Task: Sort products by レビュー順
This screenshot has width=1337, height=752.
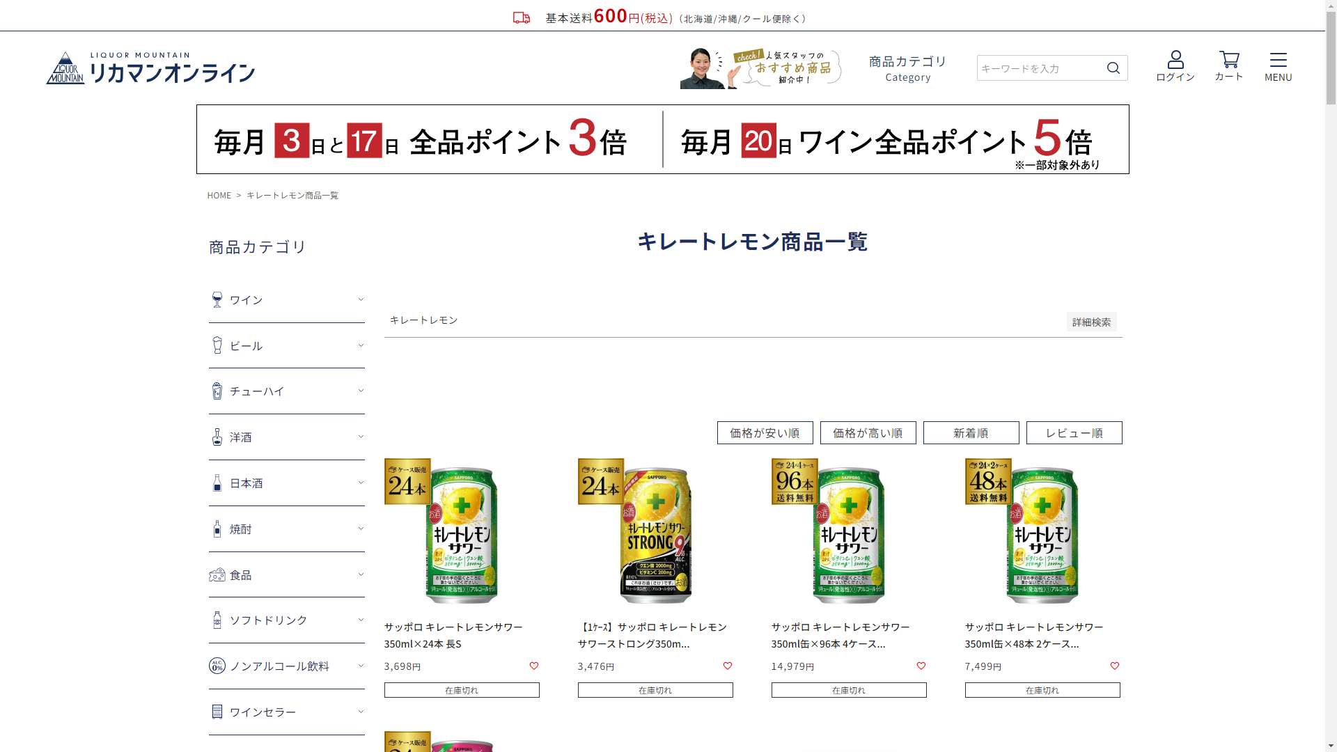Action: [x=1074, y=433]
